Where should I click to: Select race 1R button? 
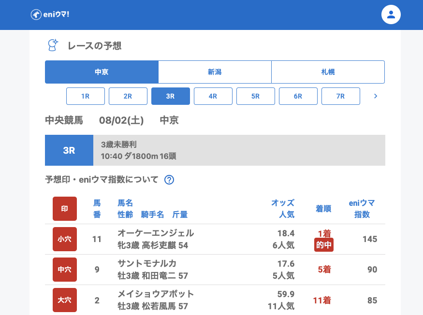pos(86,96)
